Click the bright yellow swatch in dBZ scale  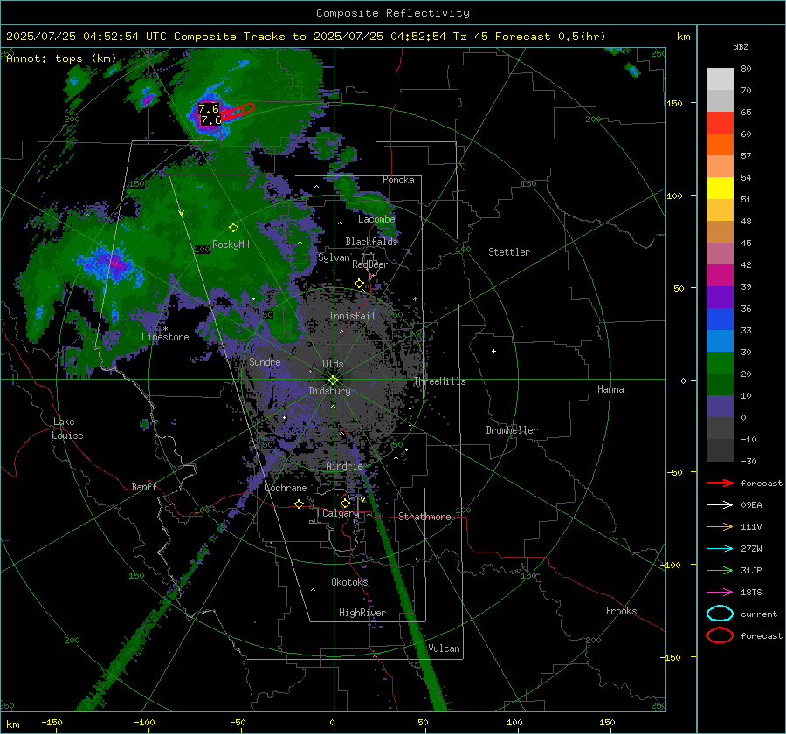click(x=720, y=189)
